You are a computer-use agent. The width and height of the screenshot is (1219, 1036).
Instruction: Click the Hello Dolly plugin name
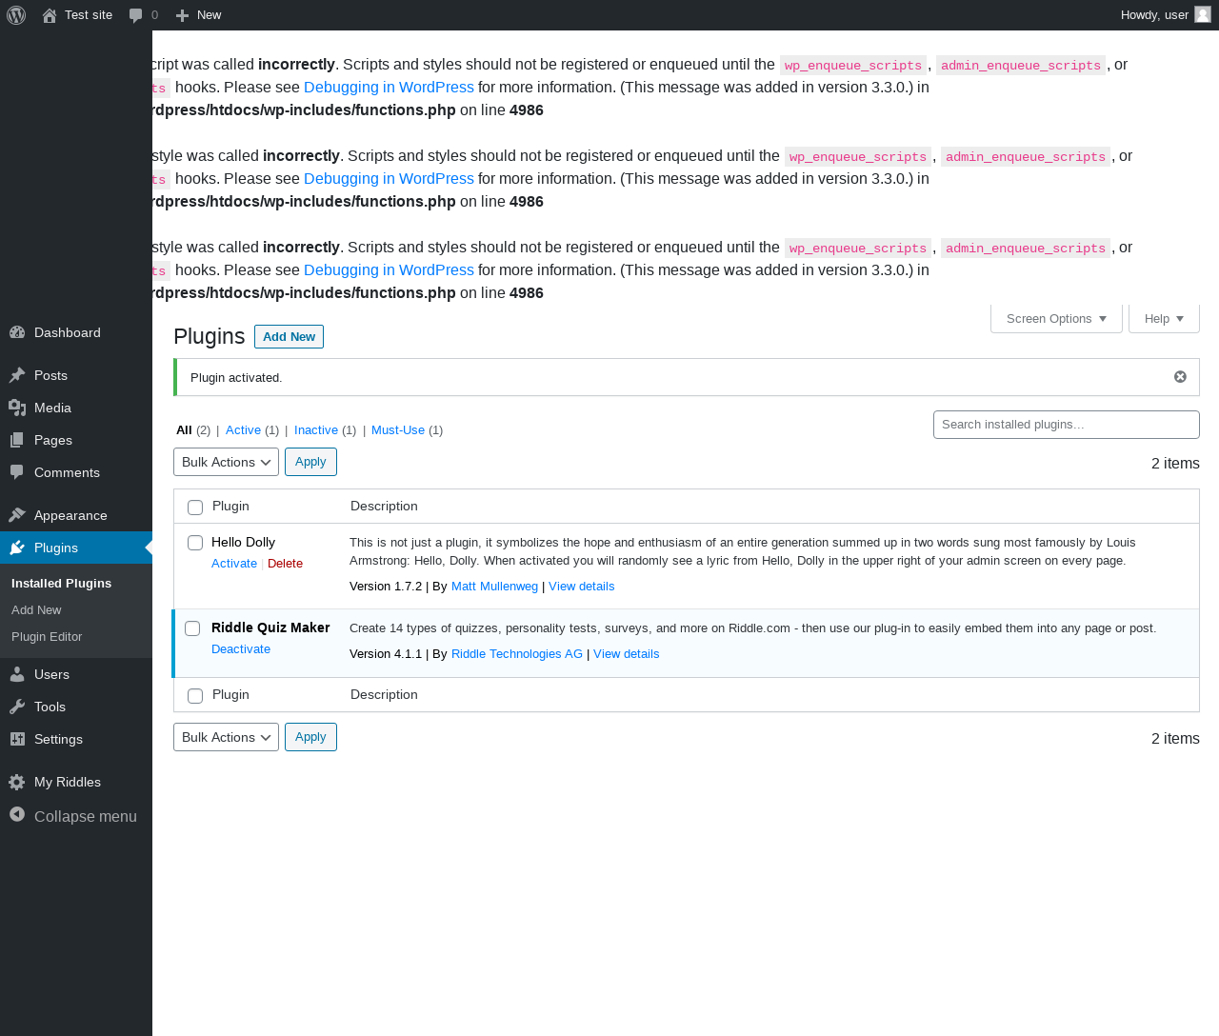click(x=243, y=542)
